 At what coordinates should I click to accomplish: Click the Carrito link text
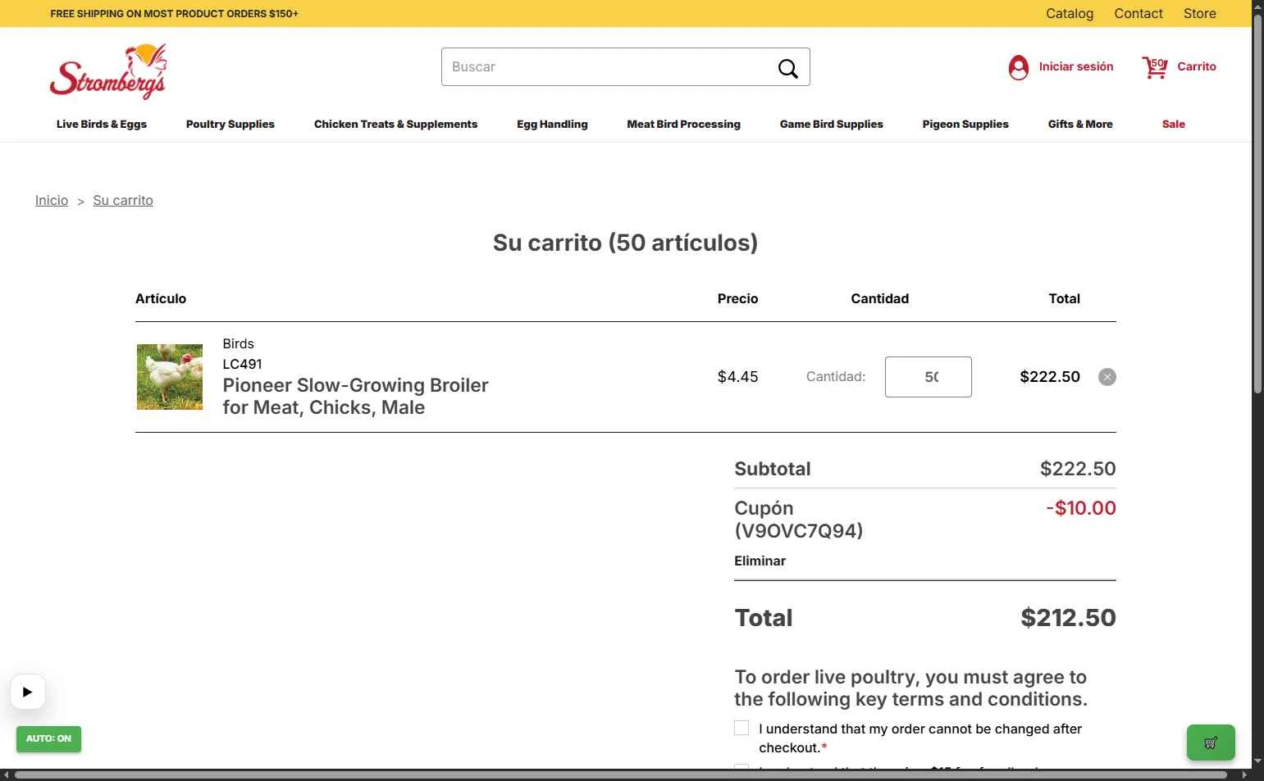tap(1197, 66)
